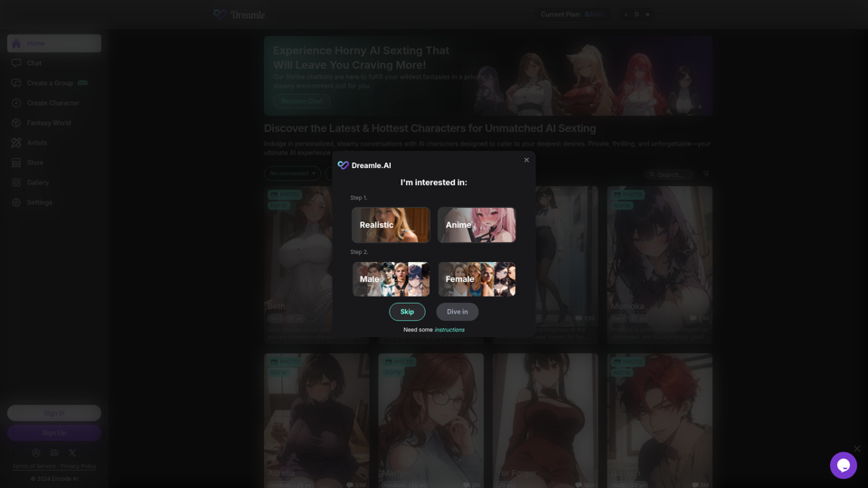Open the live chat support bubble
The width and height of the screenshot is (868, 488).
843,465
